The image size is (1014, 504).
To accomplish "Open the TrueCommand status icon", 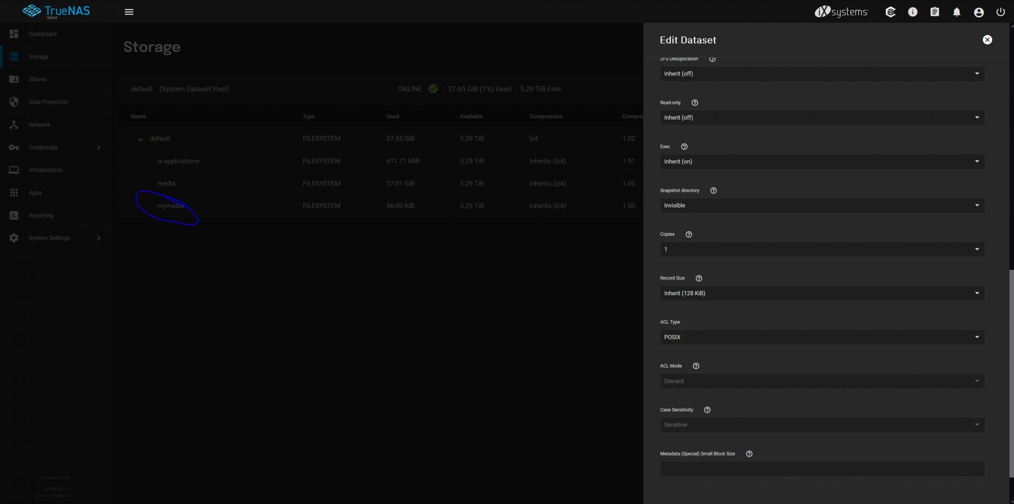I will pyautogui.click(x=890, y=12).
